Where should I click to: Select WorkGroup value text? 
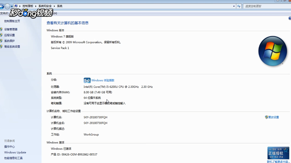91,135
